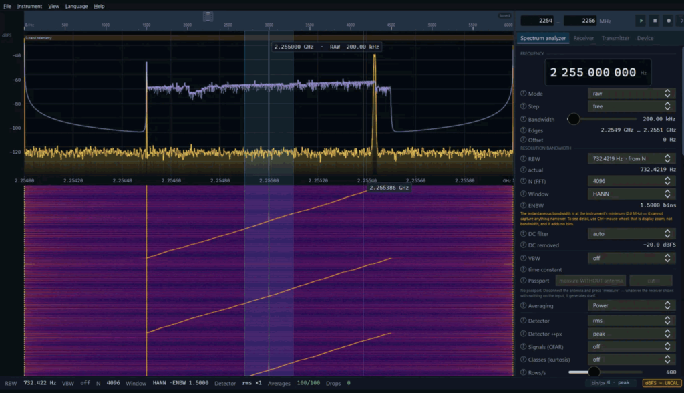The width and height of the screenshot is (684, 393).
Task: Open the Window dropdown set to HANN
Action: (632, 194)
